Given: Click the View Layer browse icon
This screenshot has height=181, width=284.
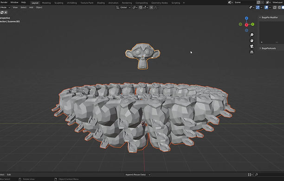Looking at the screenshot, I should coord(268,2).
